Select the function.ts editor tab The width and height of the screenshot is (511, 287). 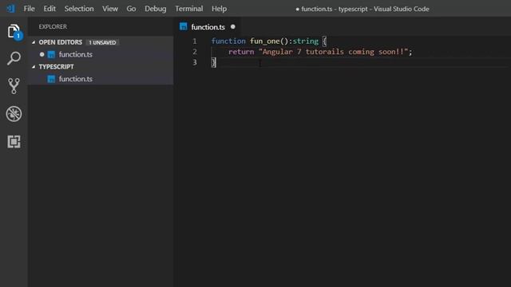click(x=208, y=26)
